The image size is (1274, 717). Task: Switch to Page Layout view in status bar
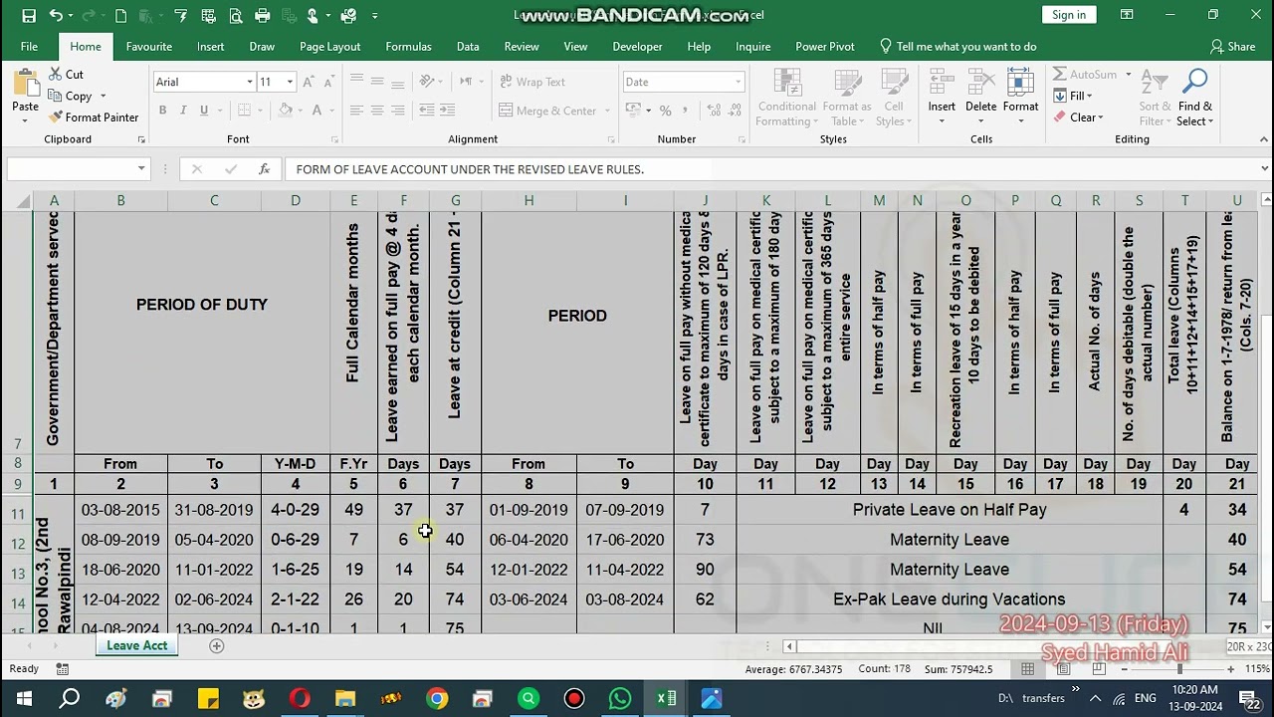pyautogui.click(x=1063, y=669)
